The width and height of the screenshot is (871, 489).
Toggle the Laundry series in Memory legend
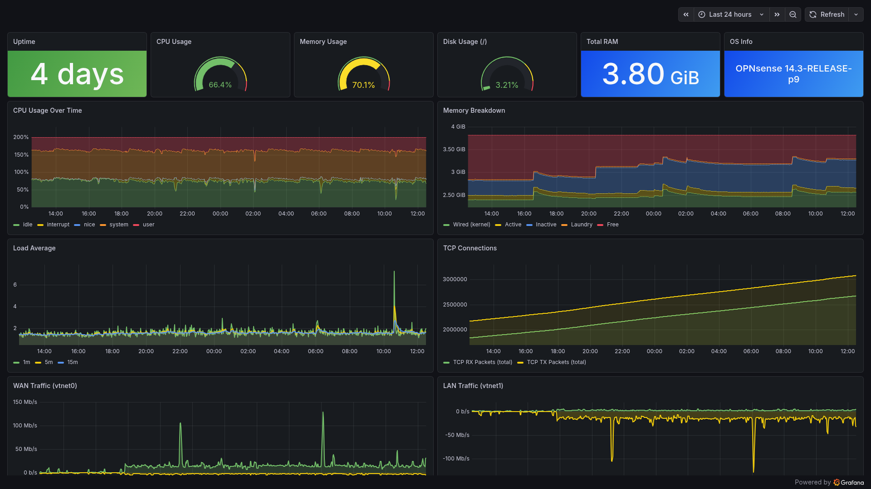582,225
